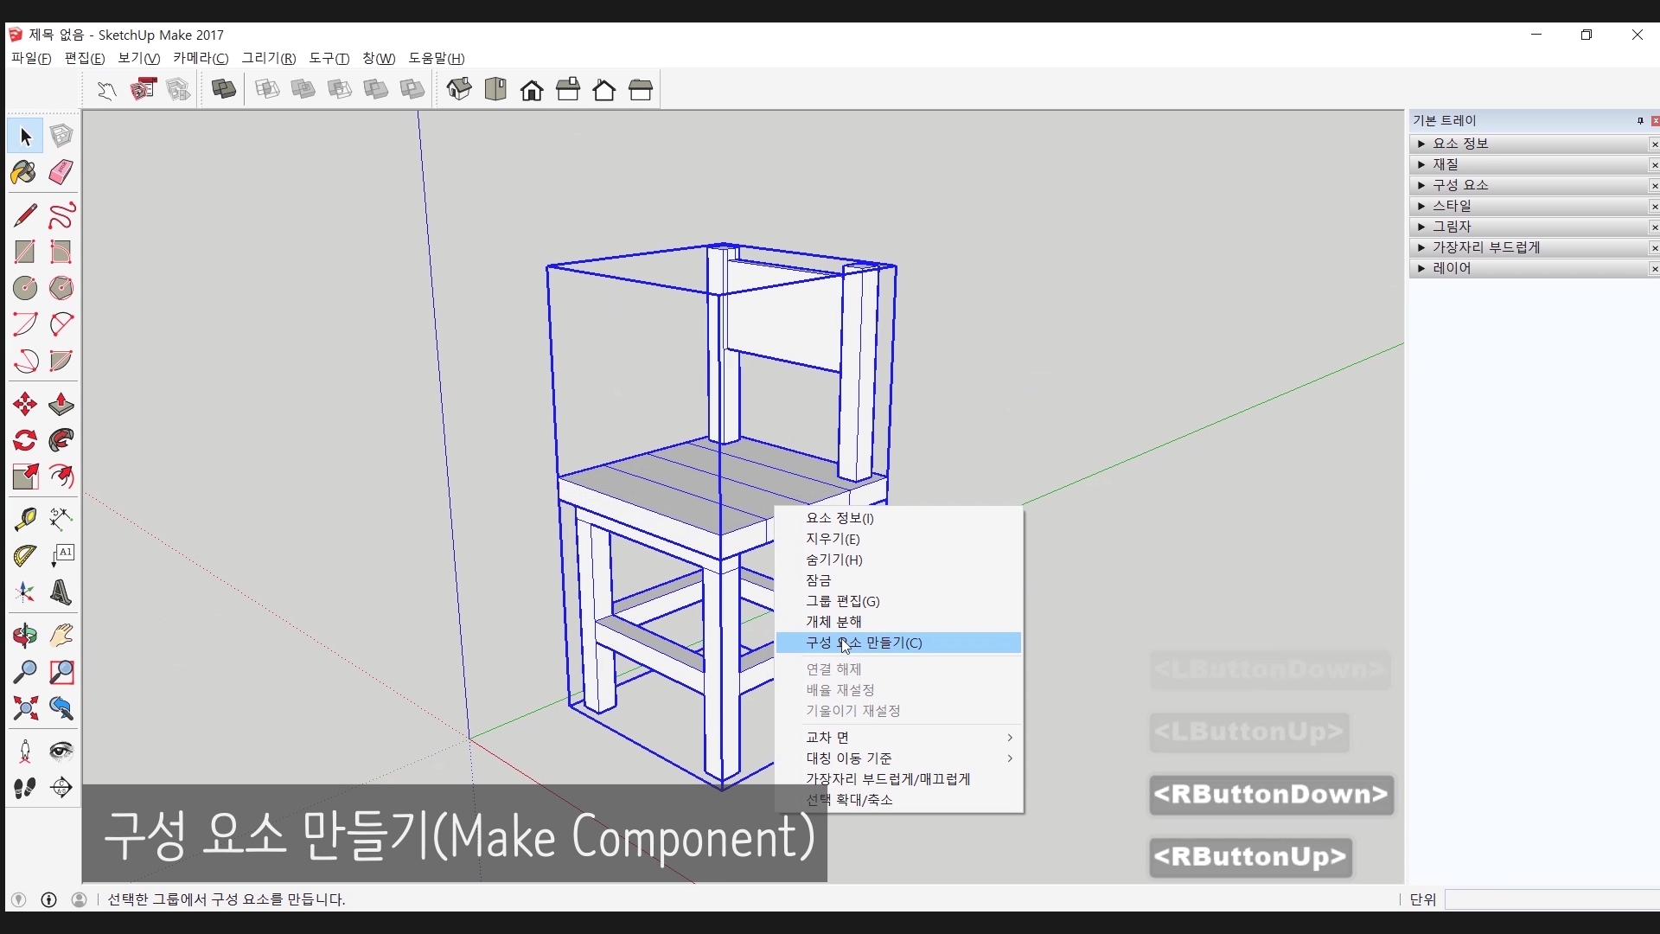This screenshot has height=934, width=1660.
Task: Activate the Push/Pull tool
Action: (61, 404)
